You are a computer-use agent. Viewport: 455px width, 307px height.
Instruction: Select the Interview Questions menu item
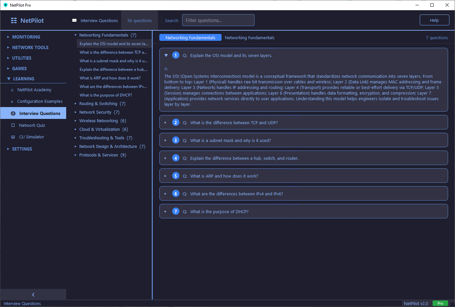pos(40,113)
